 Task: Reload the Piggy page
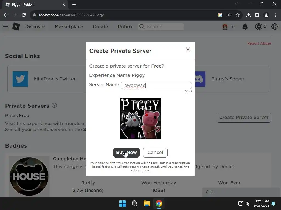tap(24, 15)
